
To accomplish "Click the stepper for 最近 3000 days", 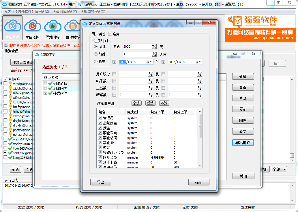I will click(x=154, y=47).
